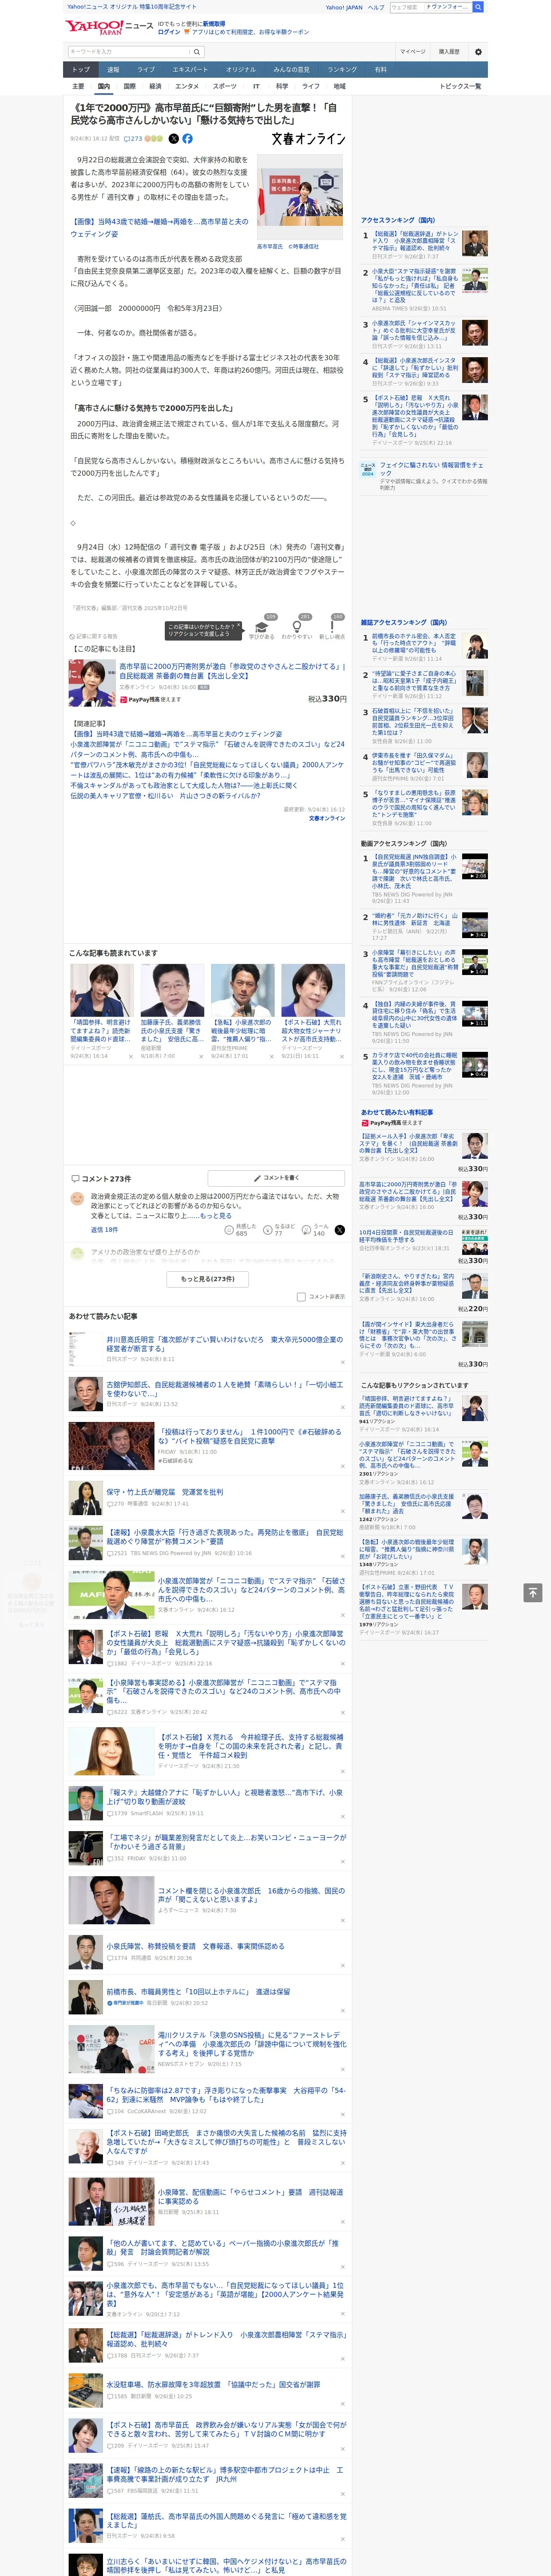Open the ランキング navigation tab
551x2576 pixels.
click(x=342, y=70)
